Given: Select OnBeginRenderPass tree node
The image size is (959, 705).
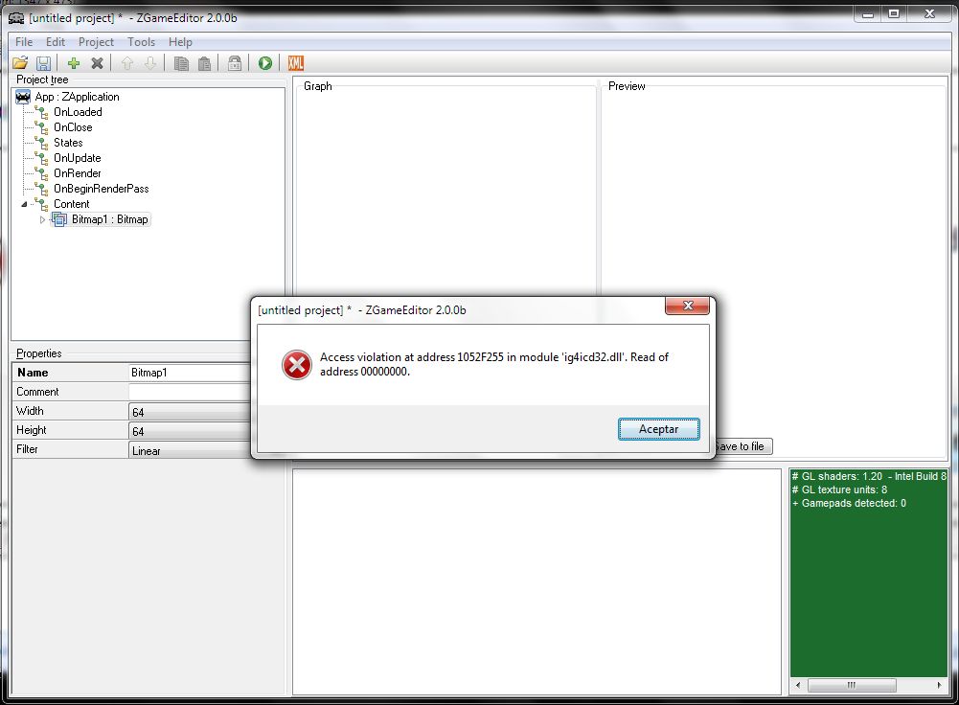Looking at the screenshot, I should coord(101,189).
